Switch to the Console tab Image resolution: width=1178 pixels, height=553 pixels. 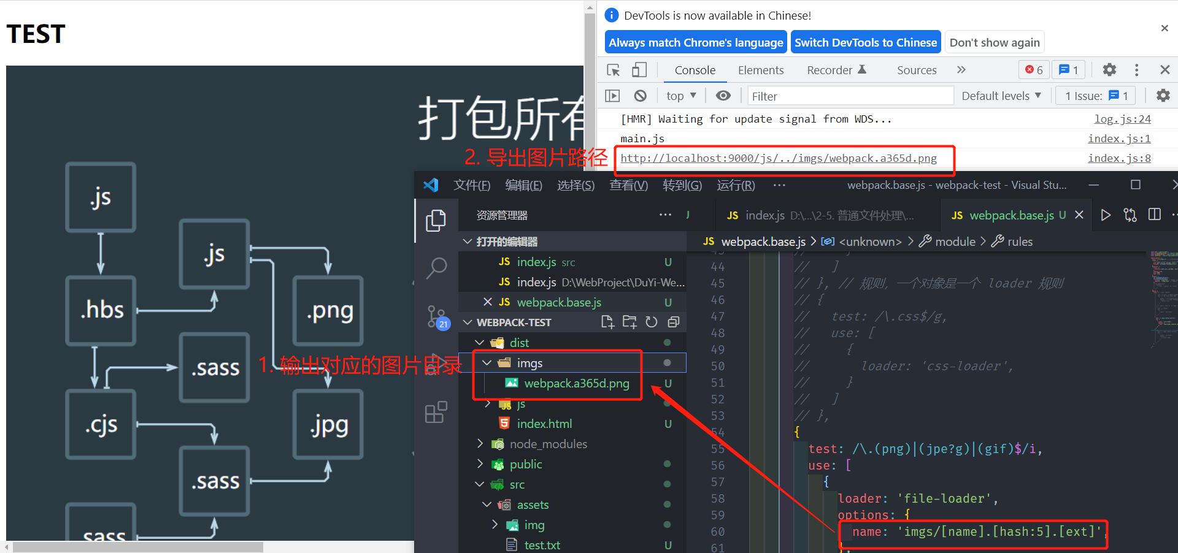click(695, 70)
